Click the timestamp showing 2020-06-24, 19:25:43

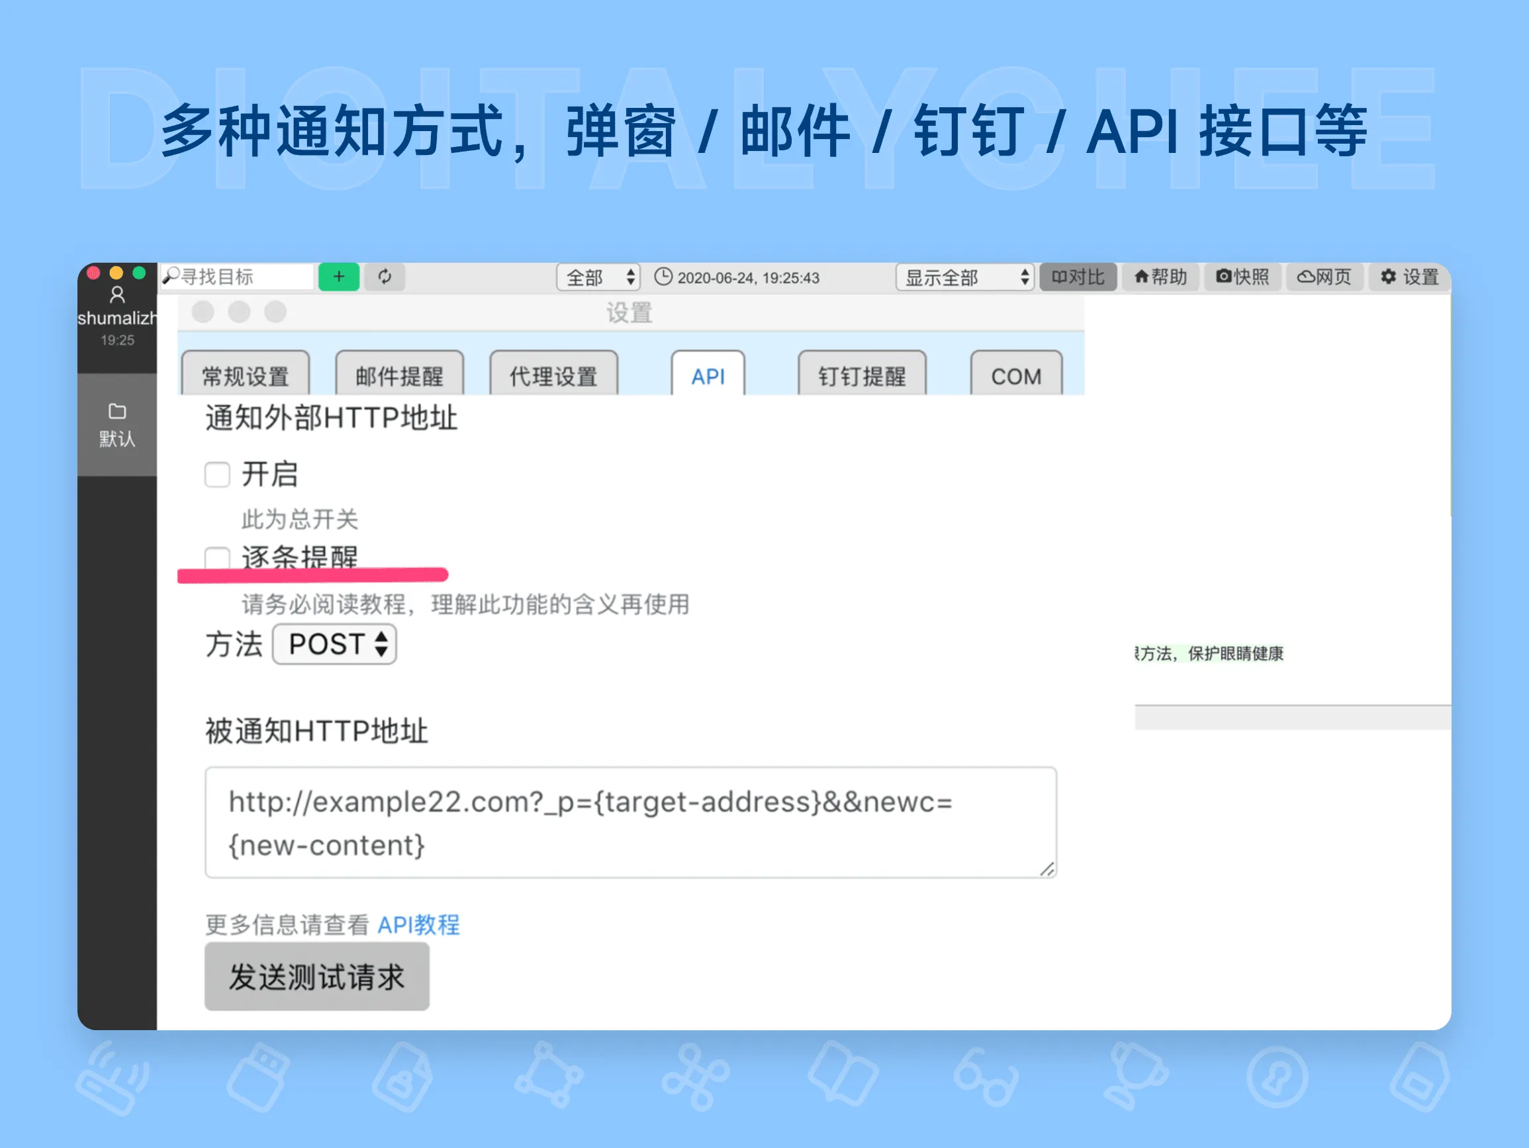pos(747,277)
